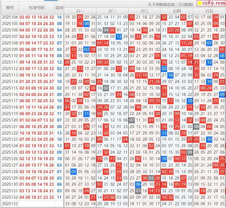
Task: Click the gray 04 cell in row 2025106
Action: (x=106, y=30)
